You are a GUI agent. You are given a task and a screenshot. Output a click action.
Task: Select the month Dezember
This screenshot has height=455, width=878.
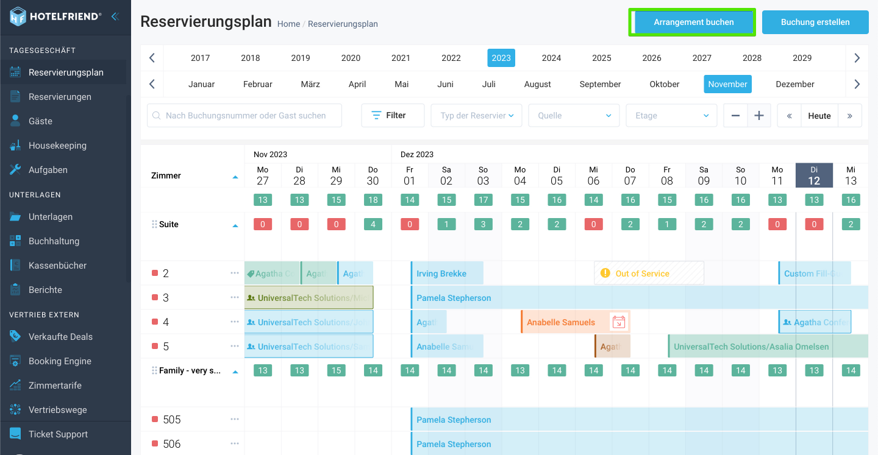coord(795,84)
